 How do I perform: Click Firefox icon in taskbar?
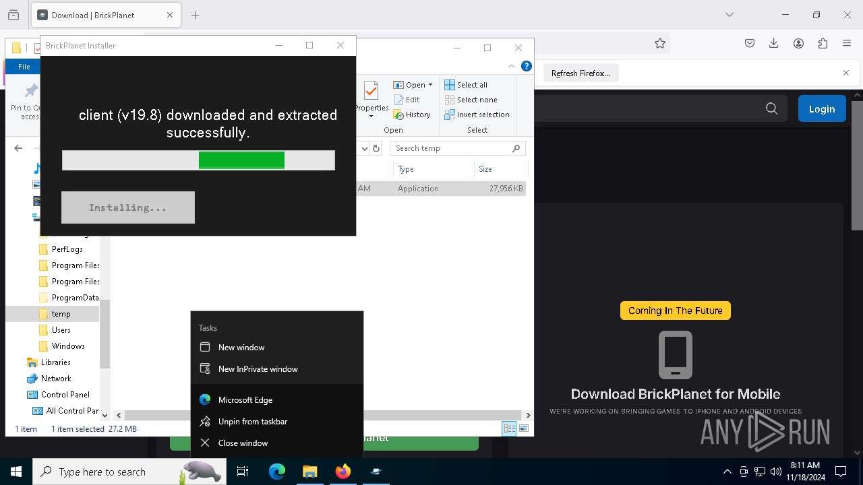pyautogui.click(x=343, y=472)
